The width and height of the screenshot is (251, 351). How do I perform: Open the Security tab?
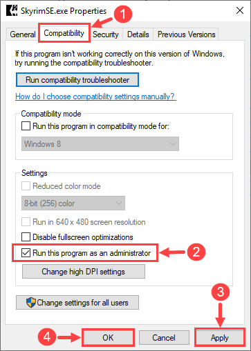click(x=106, y=34)
